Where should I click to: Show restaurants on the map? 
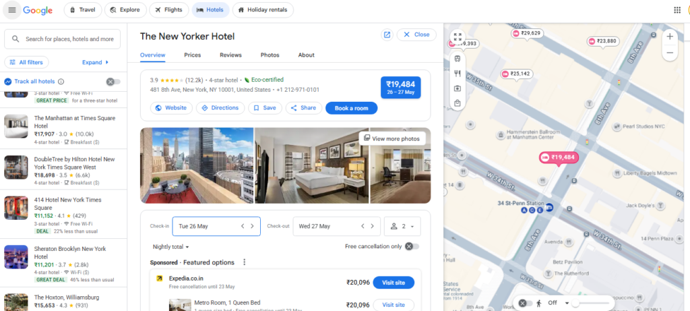coord(458,73)
